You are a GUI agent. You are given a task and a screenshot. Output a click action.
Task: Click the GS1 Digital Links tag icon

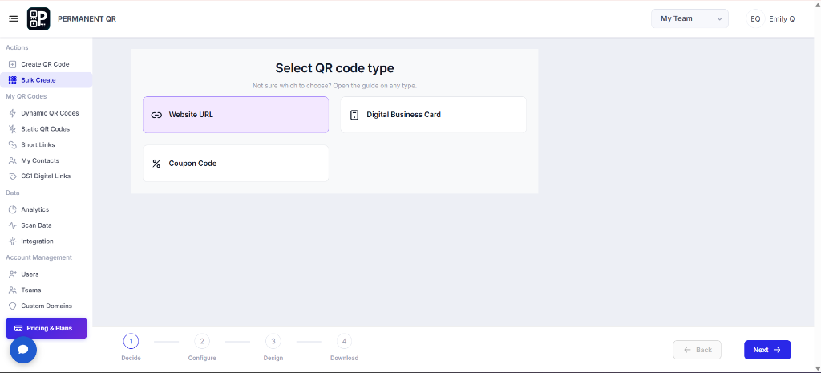point(13,176)
